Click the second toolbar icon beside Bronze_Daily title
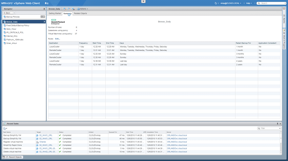This screenshot has height=161, width=288. click(69, 9)
